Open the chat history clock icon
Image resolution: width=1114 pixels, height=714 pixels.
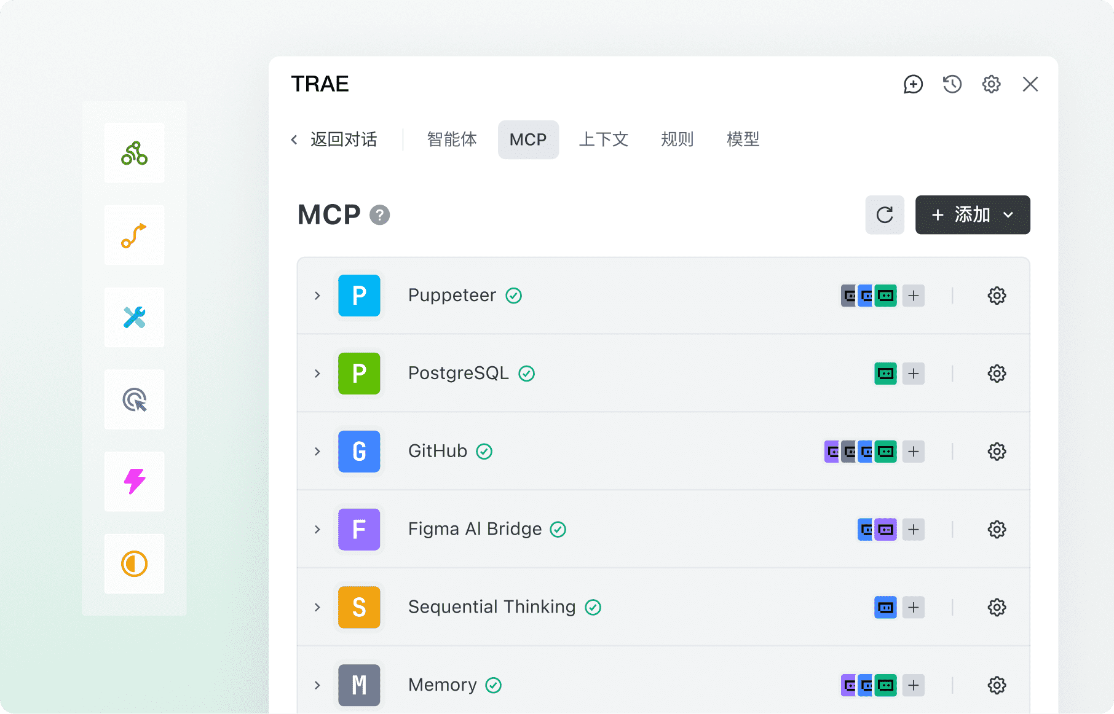coord(952,84)
